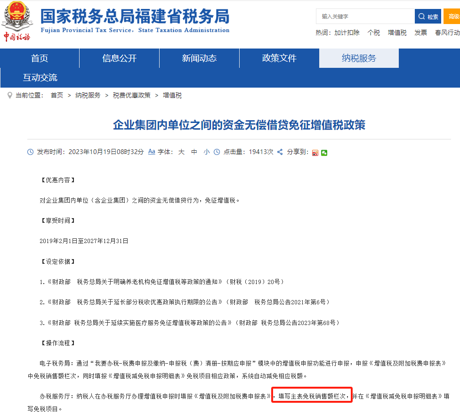This screenshot has width=460, height=415.
Task: Click the share network icon before 分享到
Action: (x=280, y=152)
